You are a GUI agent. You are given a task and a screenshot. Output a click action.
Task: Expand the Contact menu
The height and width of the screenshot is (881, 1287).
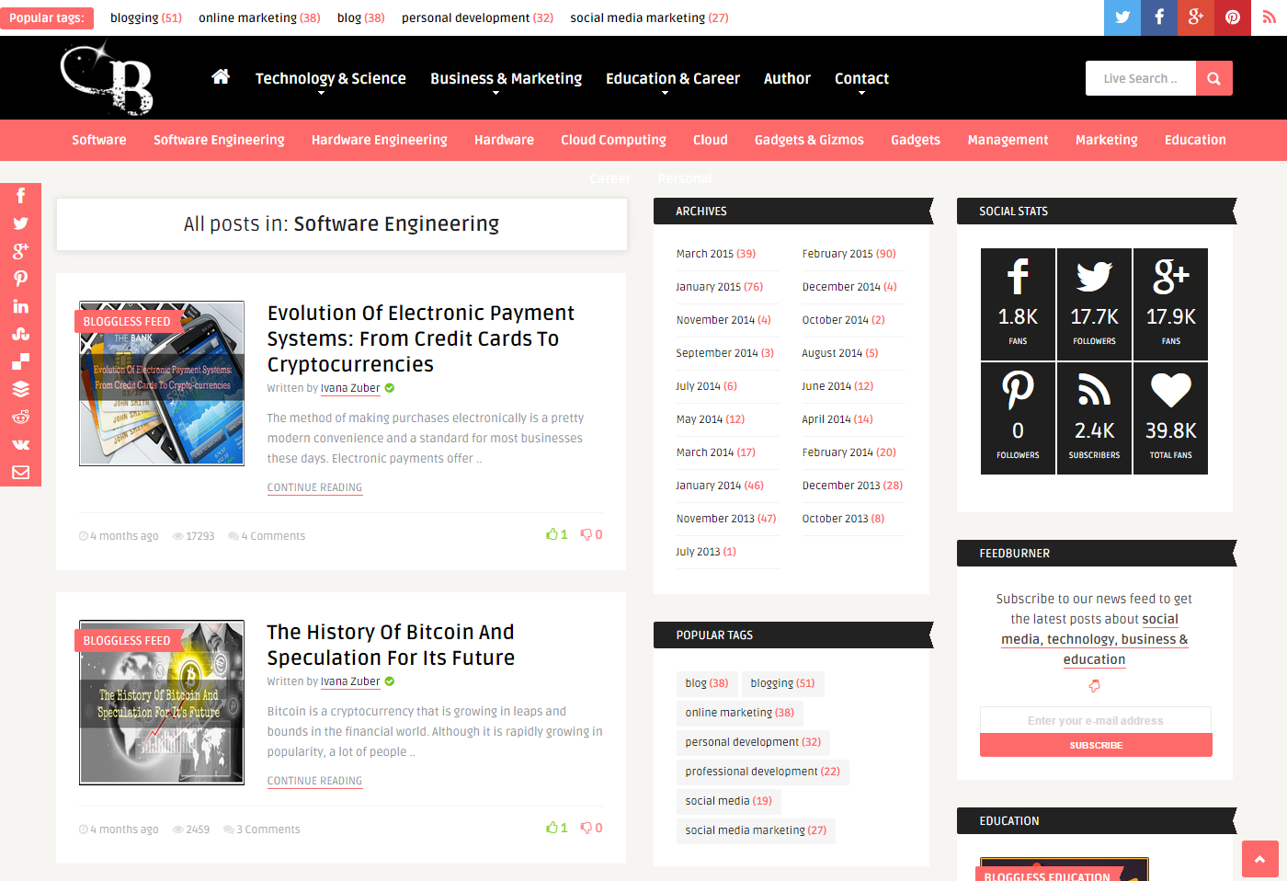(x=861, y=79)
